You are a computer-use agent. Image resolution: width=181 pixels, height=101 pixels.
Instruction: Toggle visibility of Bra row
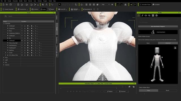click(22, 38)
